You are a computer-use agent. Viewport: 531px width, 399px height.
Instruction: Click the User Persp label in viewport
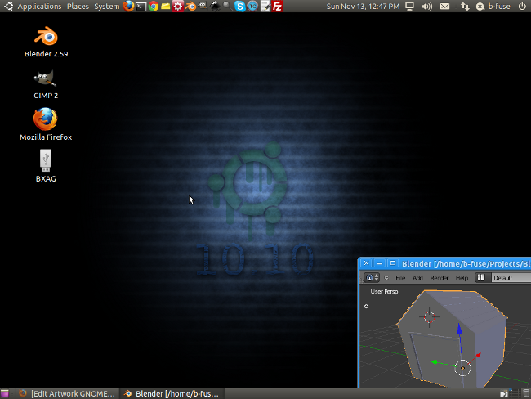[x=384, y=292]
